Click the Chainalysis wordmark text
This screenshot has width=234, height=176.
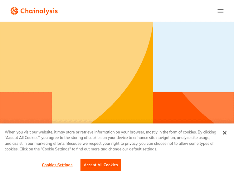(x=39, y=11)
